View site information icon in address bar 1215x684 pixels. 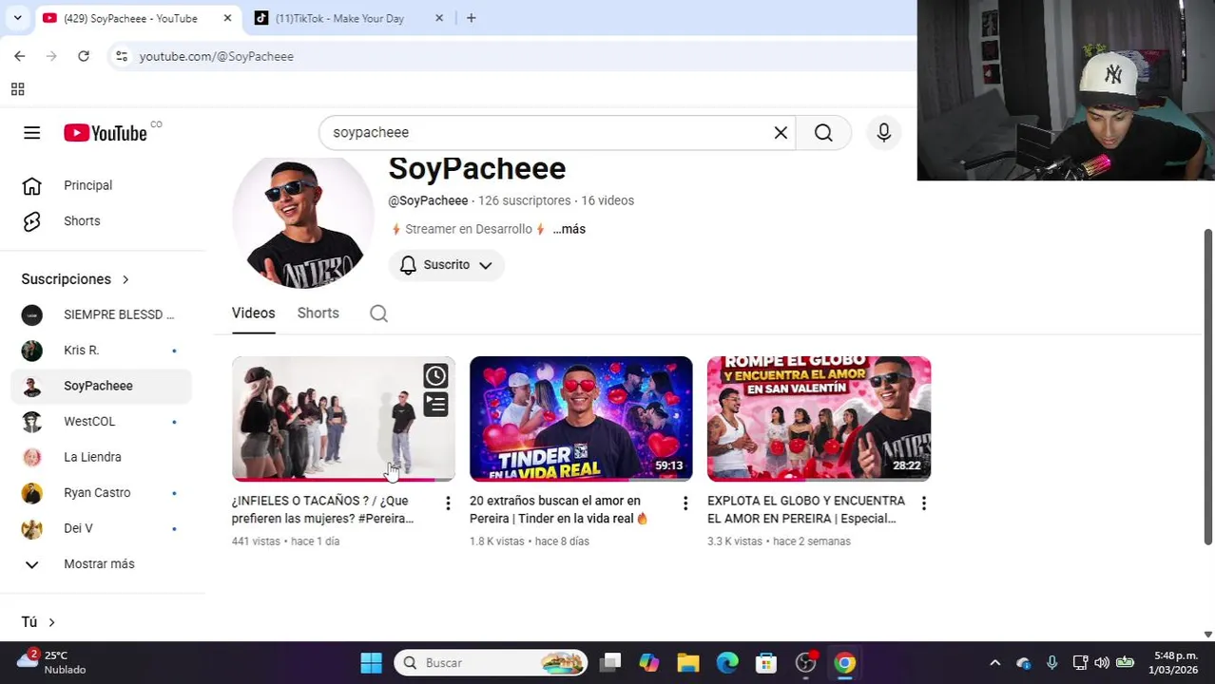click(122, 56)
